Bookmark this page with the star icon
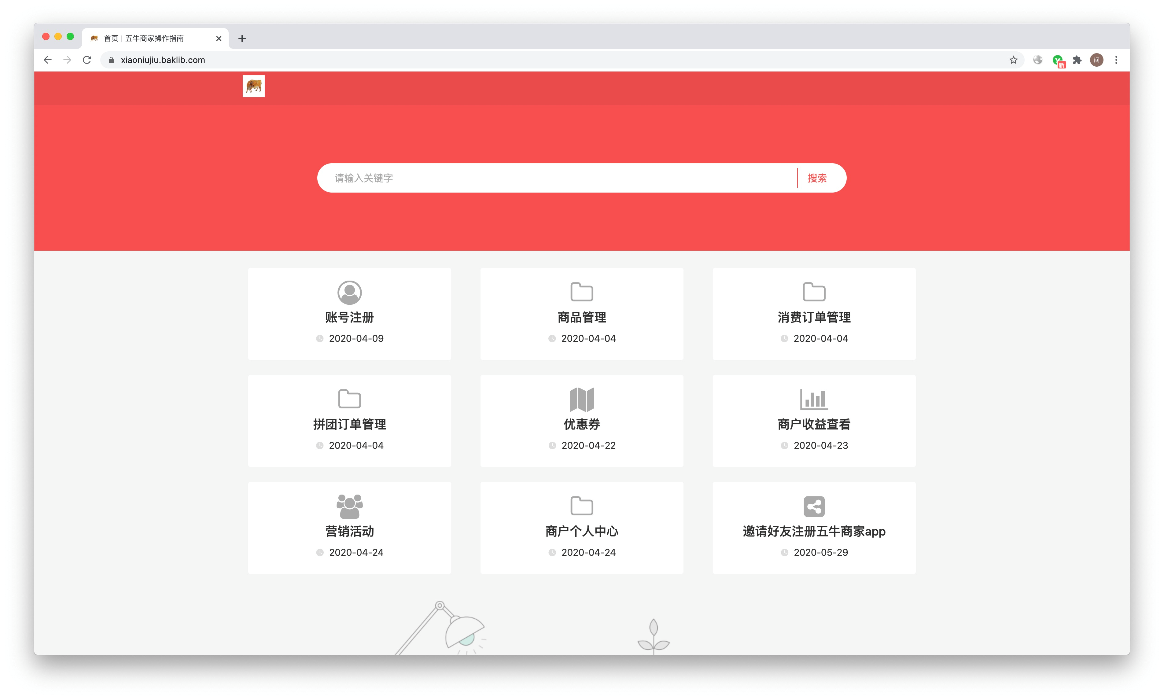The height and width of the screenshot is (700, 1164). pyautogui.click(x=1013, y=60)
